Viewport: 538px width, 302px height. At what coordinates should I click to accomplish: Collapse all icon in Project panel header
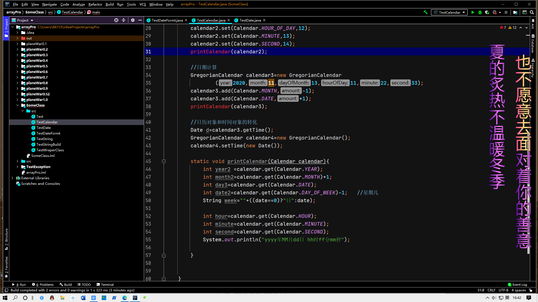(x=124, y=20)
